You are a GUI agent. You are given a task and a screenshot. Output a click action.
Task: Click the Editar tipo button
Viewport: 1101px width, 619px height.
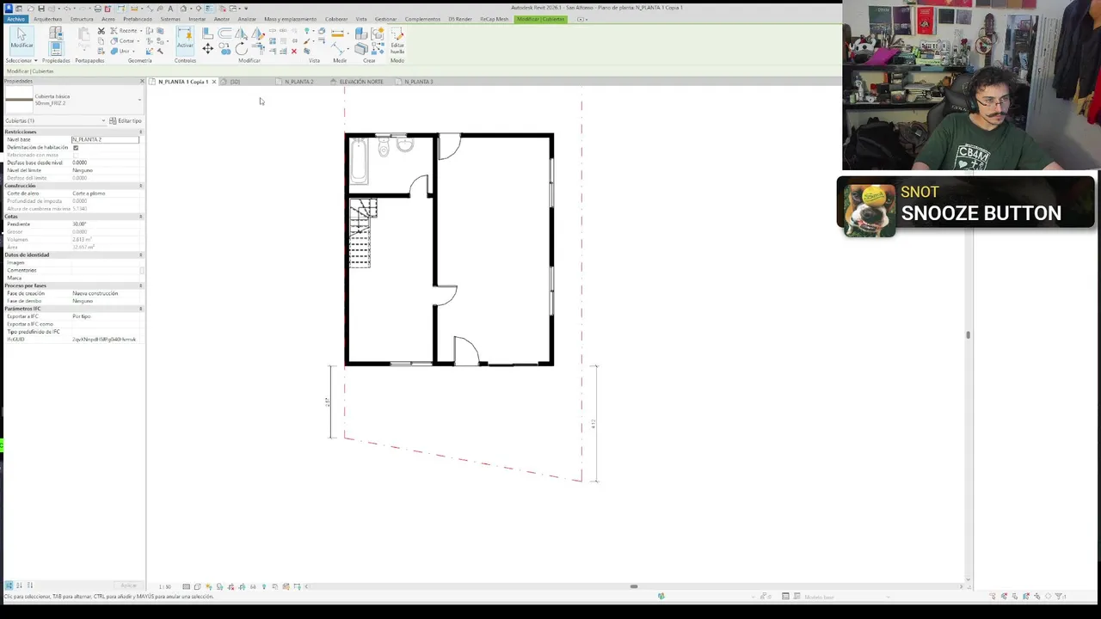pos(126,120)
